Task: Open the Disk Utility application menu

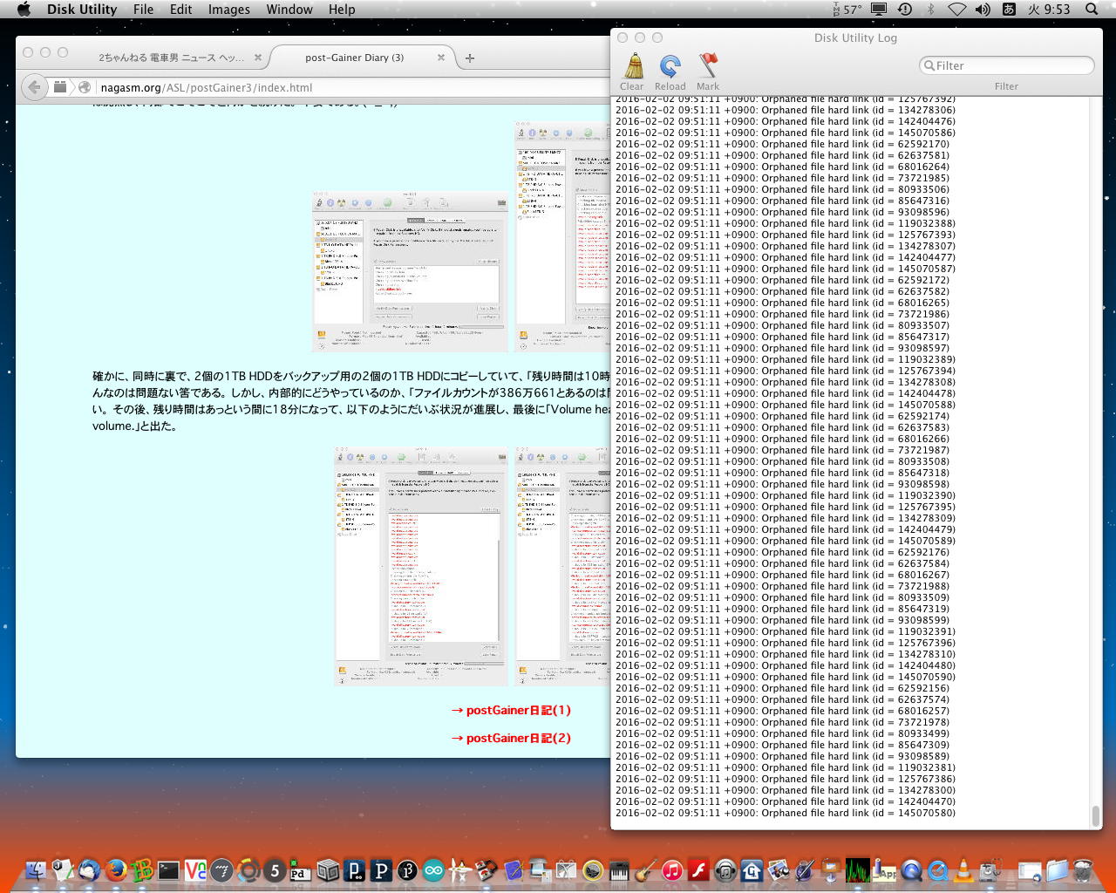Action: click(82, 10)
